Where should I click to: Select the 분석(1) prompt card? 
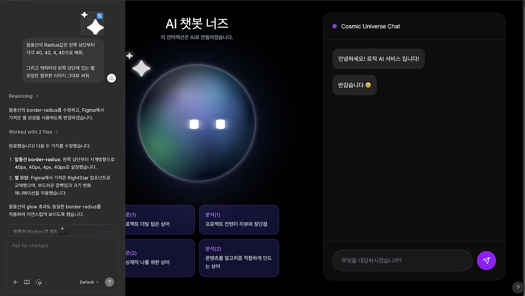point(239,220)
